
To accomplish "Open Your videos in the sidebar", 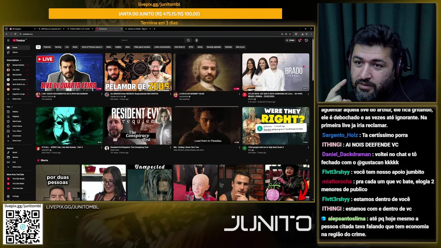I will (x=18, y=131).
